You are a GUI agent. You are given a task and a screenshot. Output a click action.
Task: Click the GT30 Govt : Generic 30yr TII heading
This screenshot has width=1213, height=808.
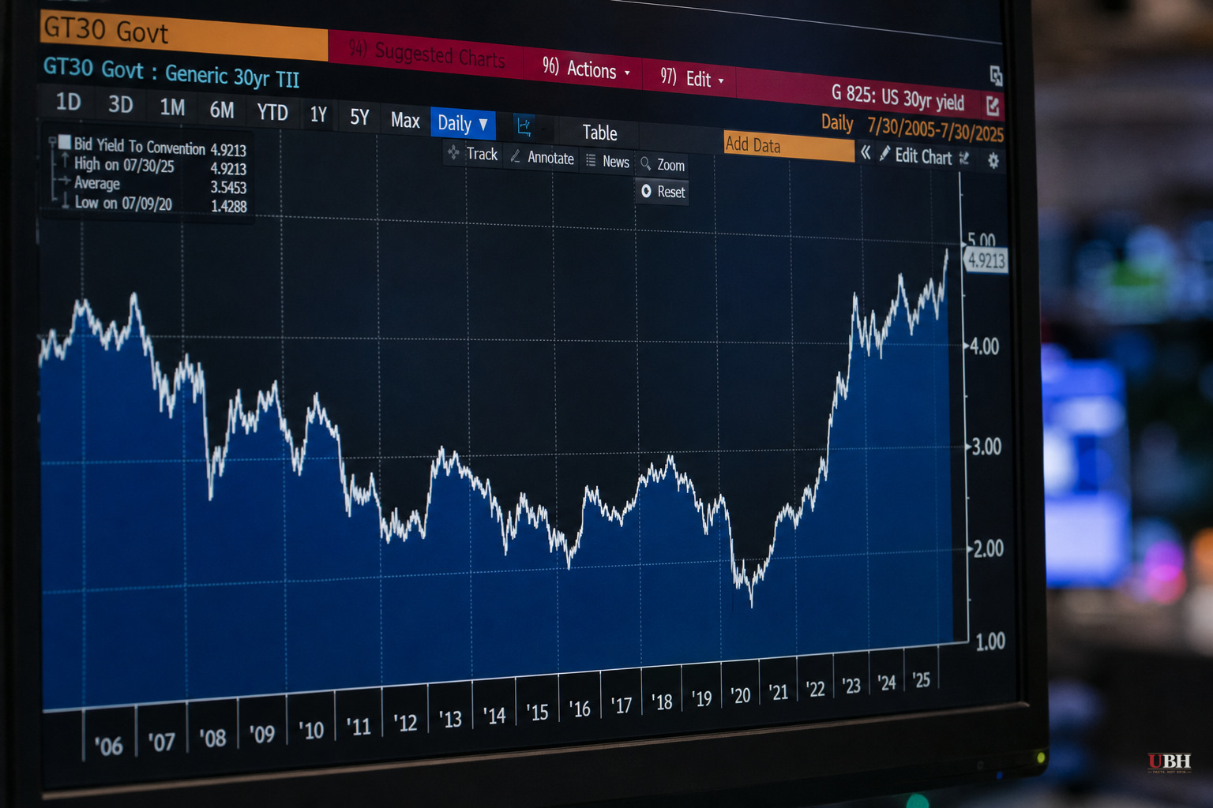tap(171, 73)
